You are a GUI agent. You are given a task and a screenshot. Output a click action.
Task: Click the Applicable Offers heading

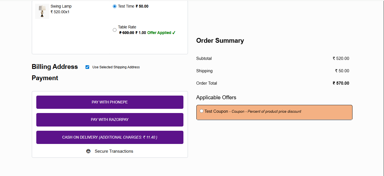[216, 97]
